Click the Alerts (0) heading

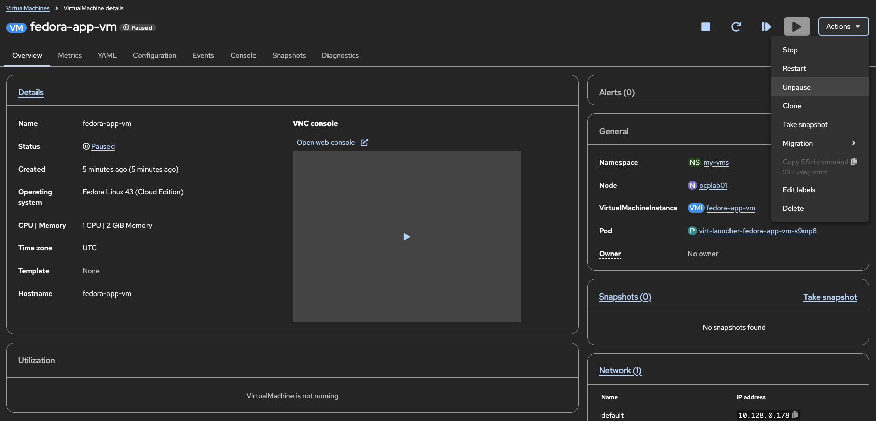pyautogui.click(x=617, y=92)
